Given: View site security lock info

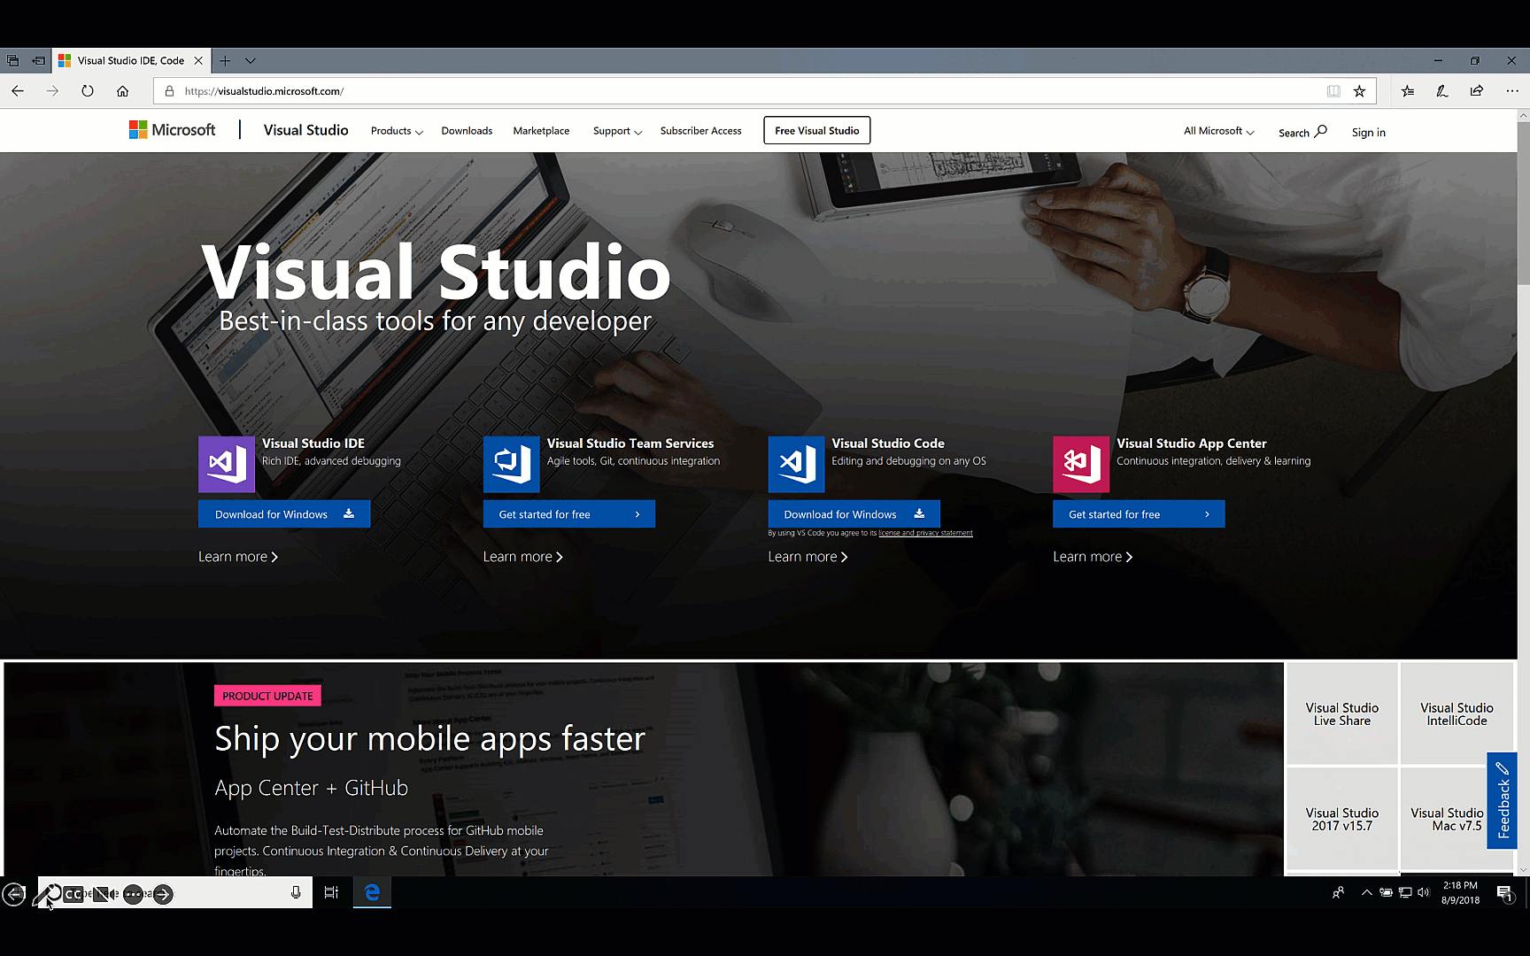Looking at the screenshot, I should tap(169, 91).
